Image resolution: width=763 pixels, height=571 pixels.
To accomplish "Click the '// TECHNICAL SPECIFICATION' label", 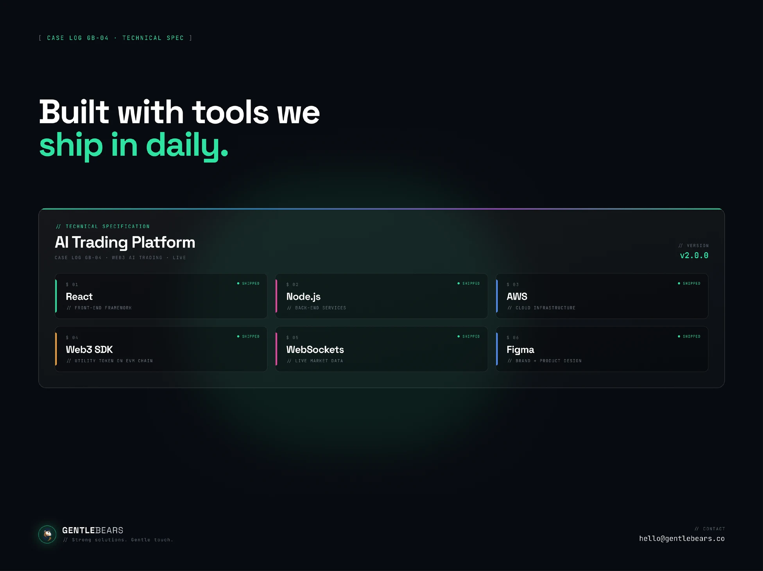I will [103, 226].
